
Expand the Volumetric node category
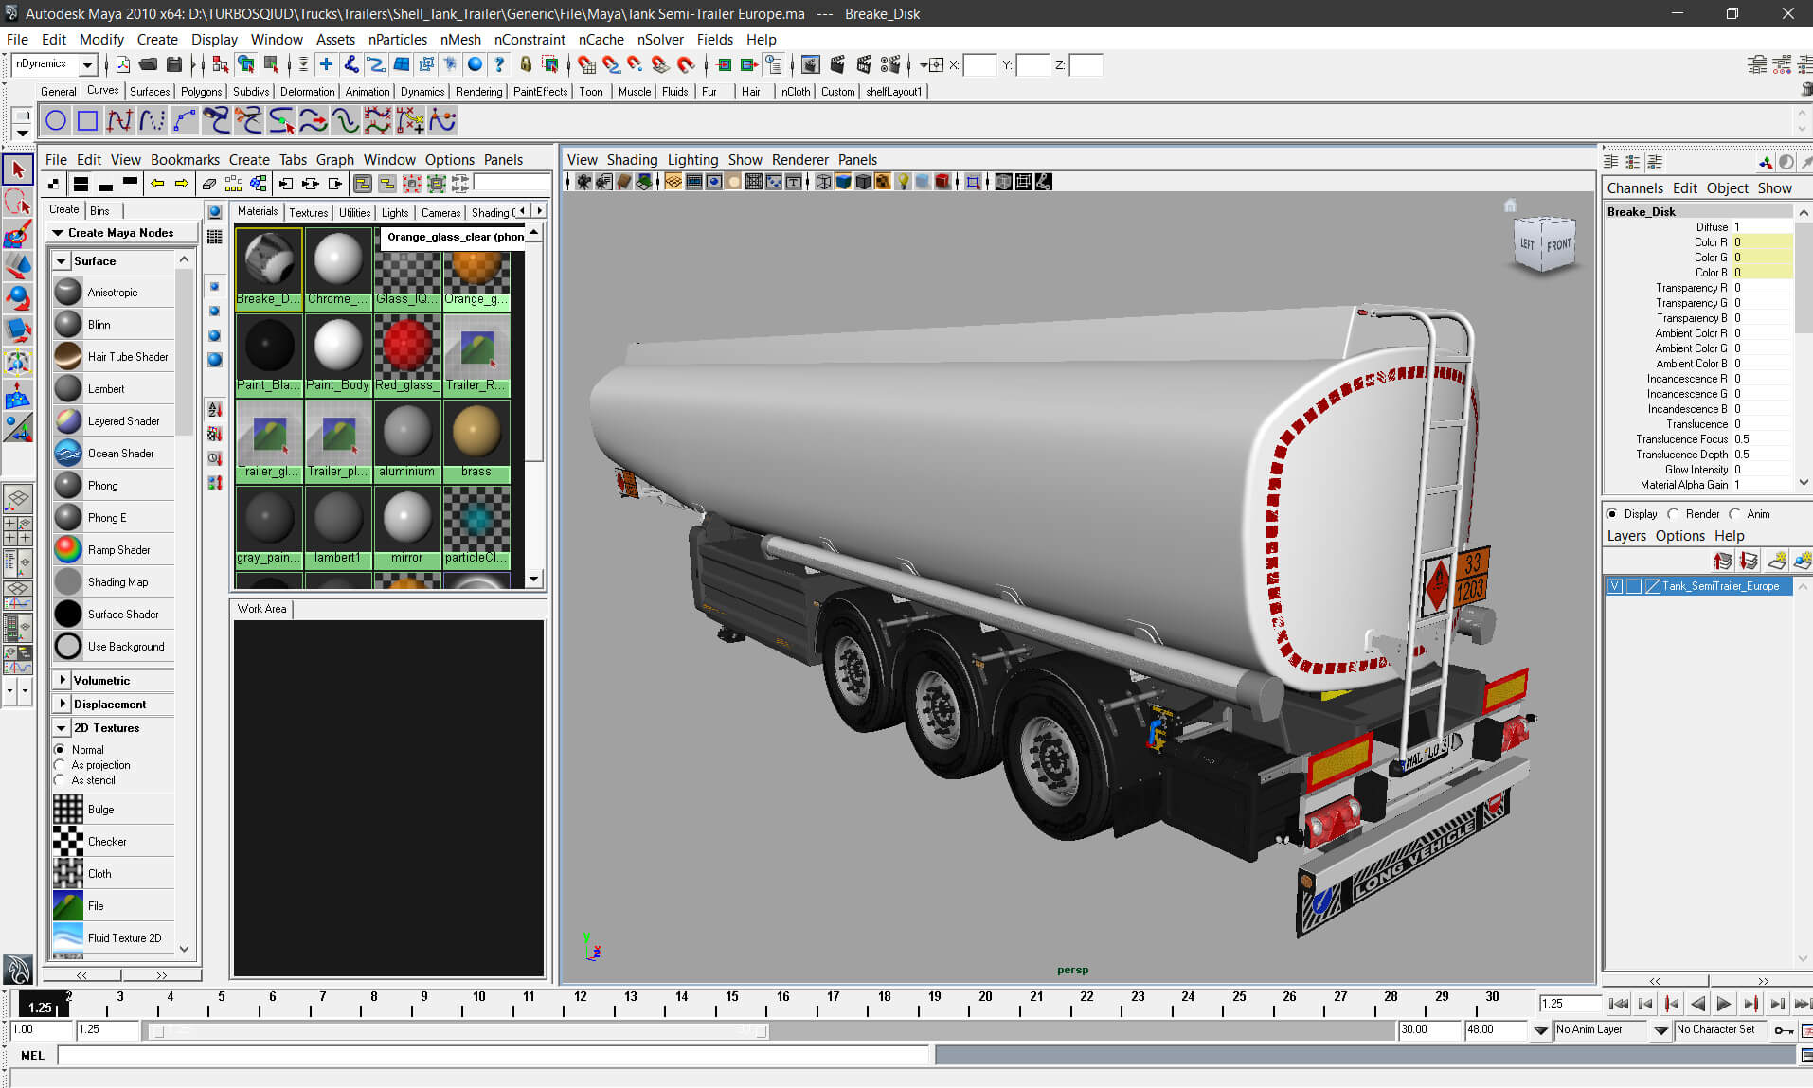[x=63, y=680]
